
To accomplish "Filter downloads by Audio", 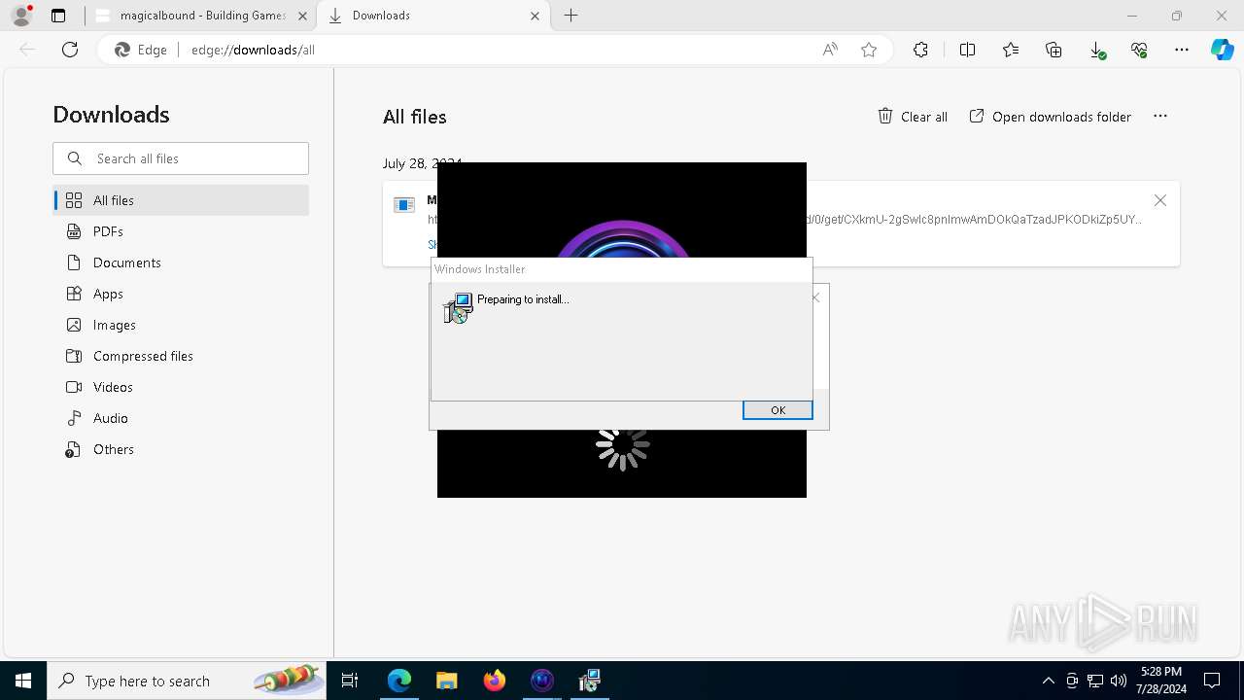I will (x=182, y=418).
